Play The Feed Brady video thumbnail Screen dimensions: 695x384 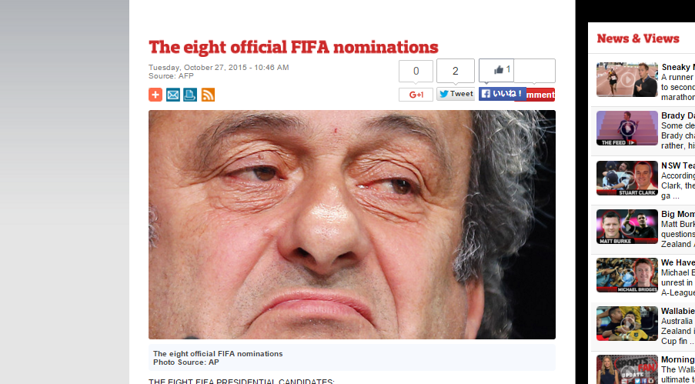(627, 129)
